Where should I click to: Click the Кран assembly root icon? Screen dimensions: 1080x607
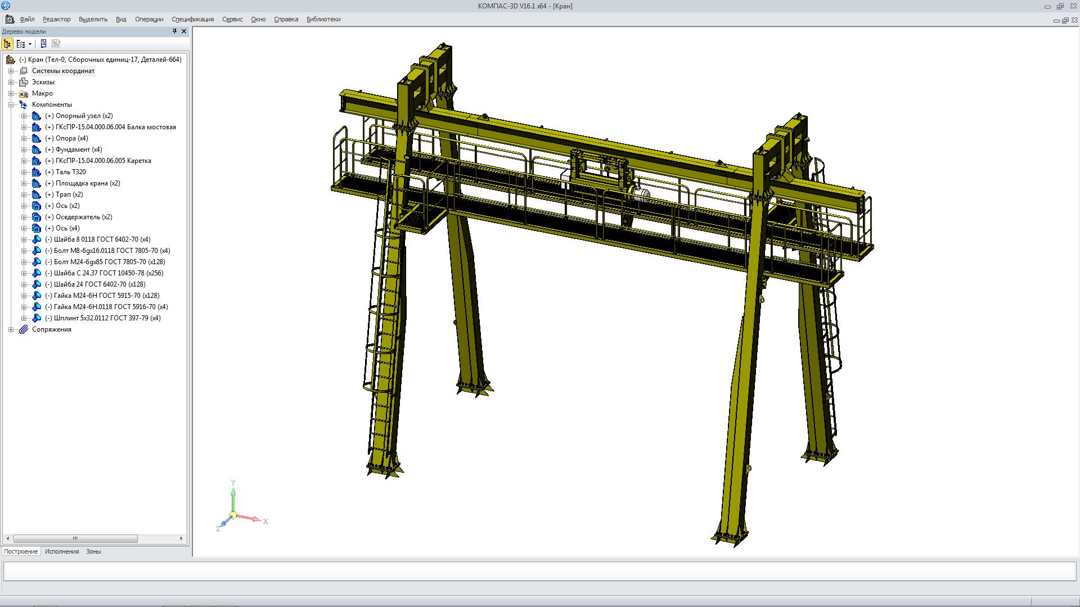(x=10, y=60)
